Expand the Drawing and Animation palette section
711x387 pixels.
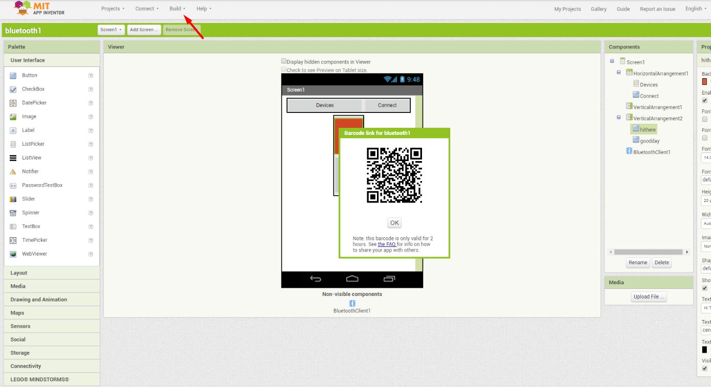[52, 300]
